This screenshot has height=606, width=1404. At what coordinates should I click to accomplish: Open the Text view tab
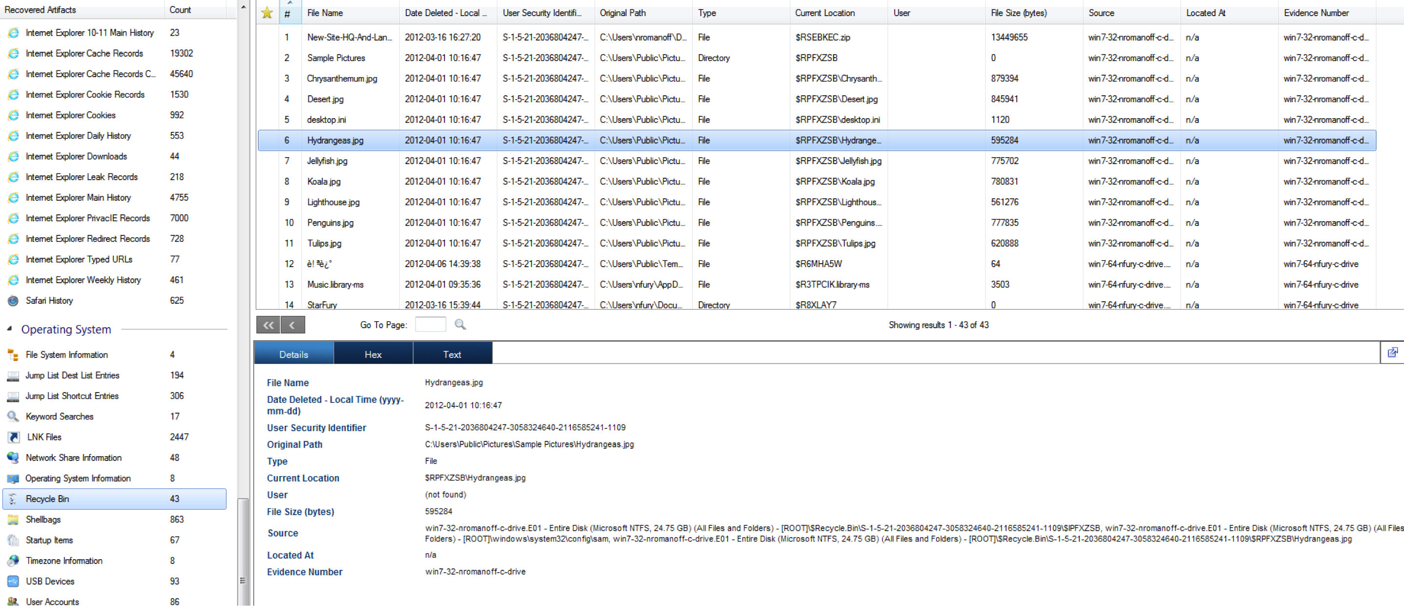pyautogui.click(x=452, y=353)
